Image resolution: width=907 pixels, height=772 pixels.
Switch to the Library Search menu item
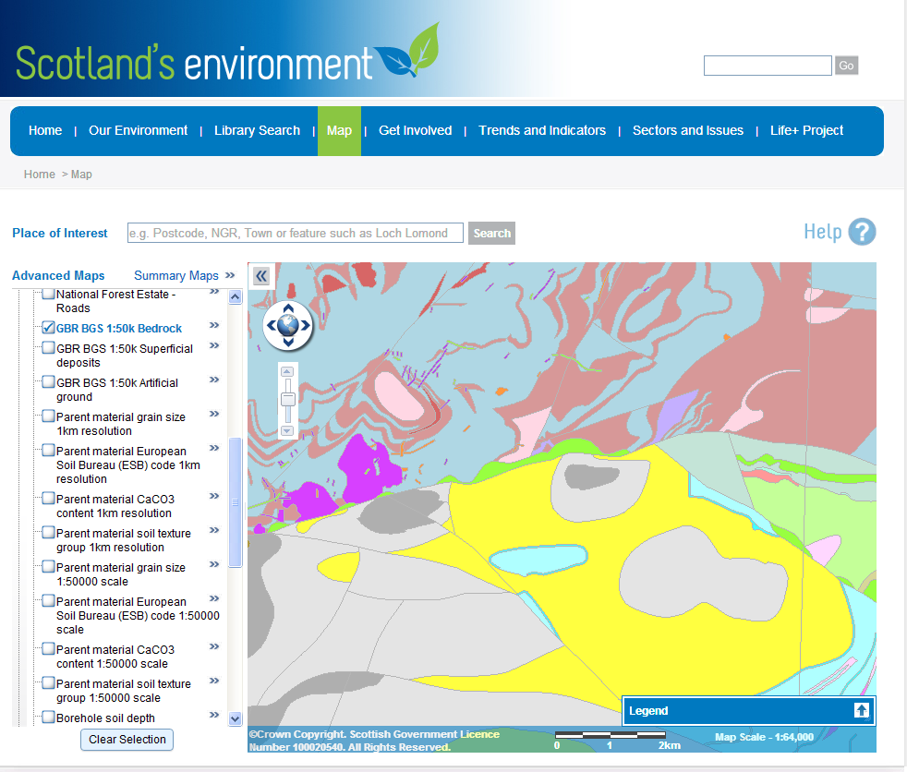click(257, 130)
